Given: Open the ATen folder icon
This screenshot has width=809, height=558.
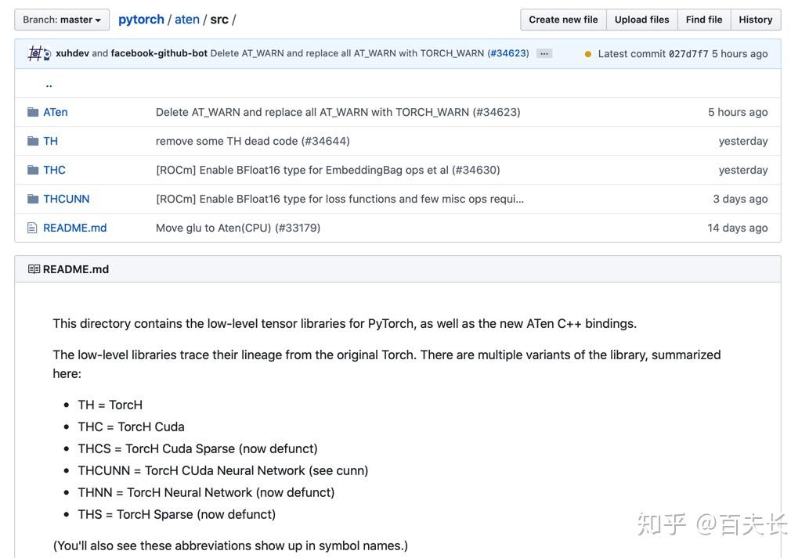Looking at the screenshot, I should click(32, 112).
